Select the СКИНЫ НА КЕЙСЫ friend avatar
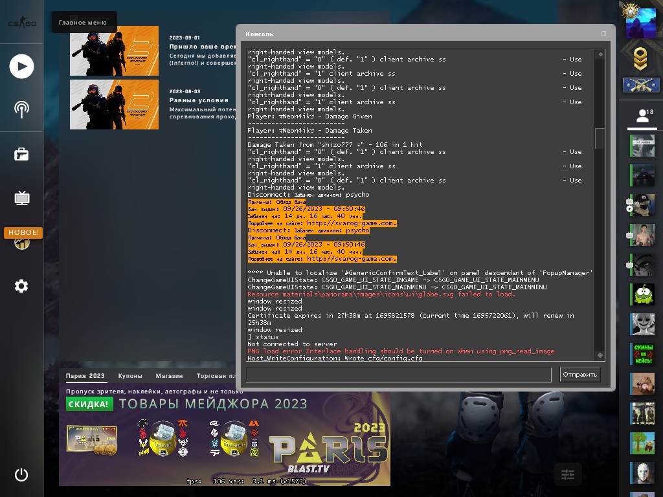 pyautogui.click(x=643, y=354)
